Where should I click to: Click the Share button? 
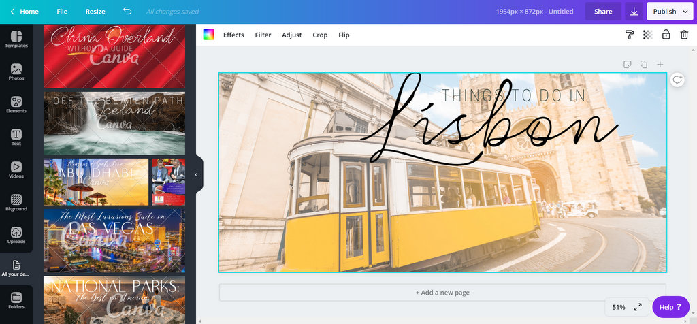pyautogui.click(x=603, y=12)
